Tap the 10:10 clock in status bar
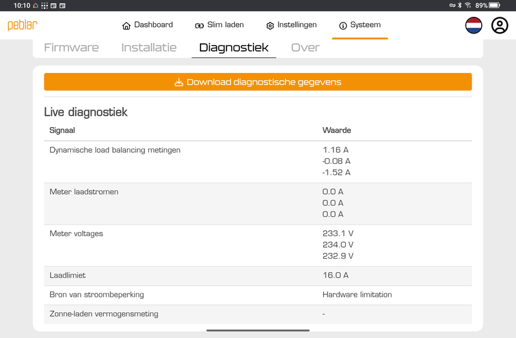 [x=22, y=6]
